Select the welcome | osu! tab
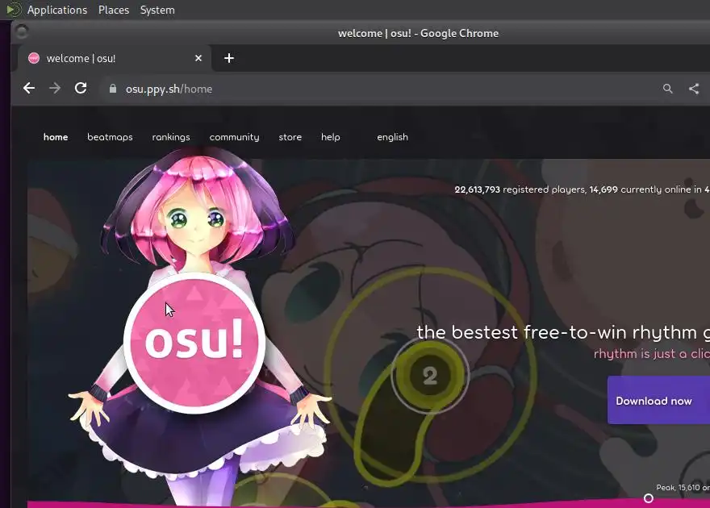This screenshot has height=508, width=710. [x=115, y=58]
